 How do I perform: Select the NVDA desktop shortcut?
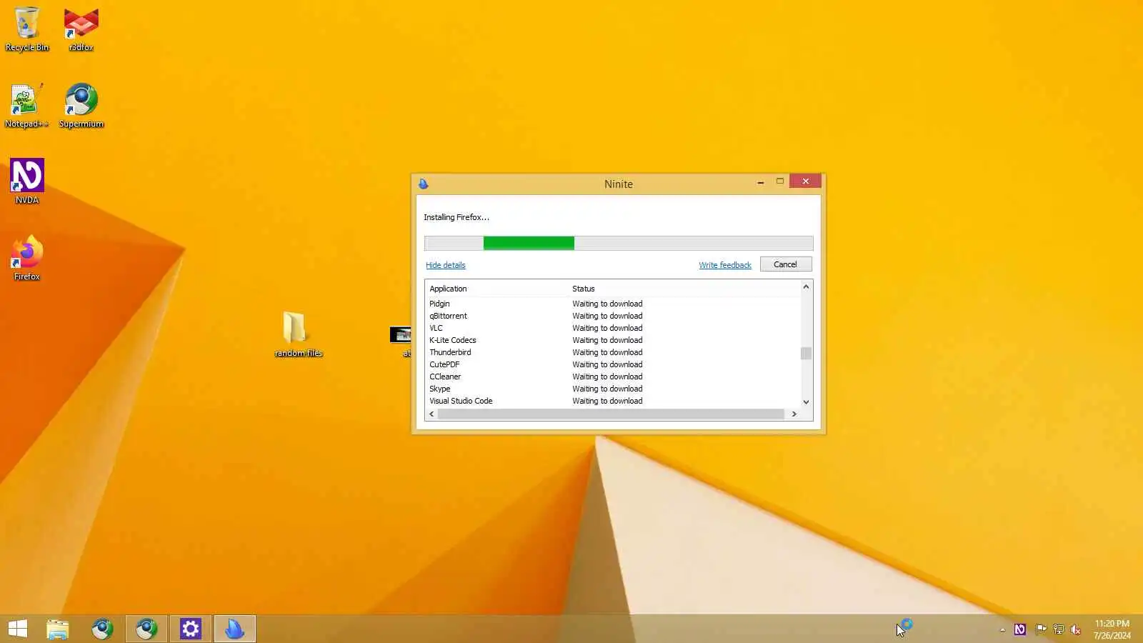[x=27, y=181]
